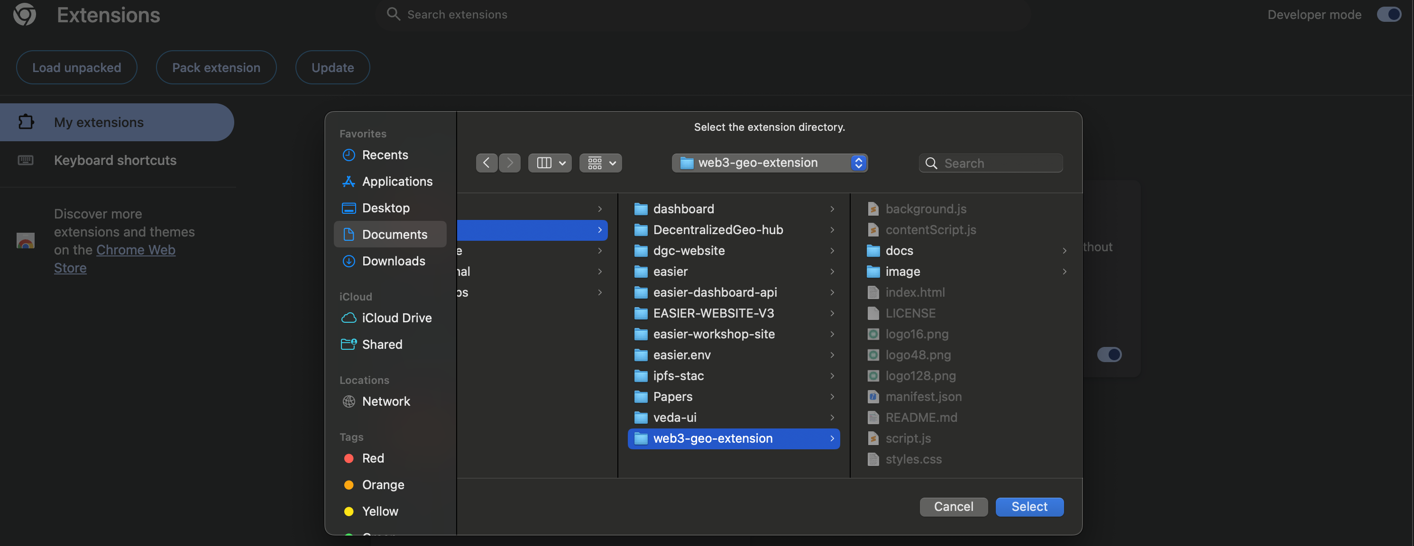
Task: Toggle the extension card enable switch
Action: (x=1109, y=355)
